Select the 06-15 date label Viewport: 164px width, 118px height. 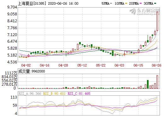pyautogui.click(x=138, y=65)
